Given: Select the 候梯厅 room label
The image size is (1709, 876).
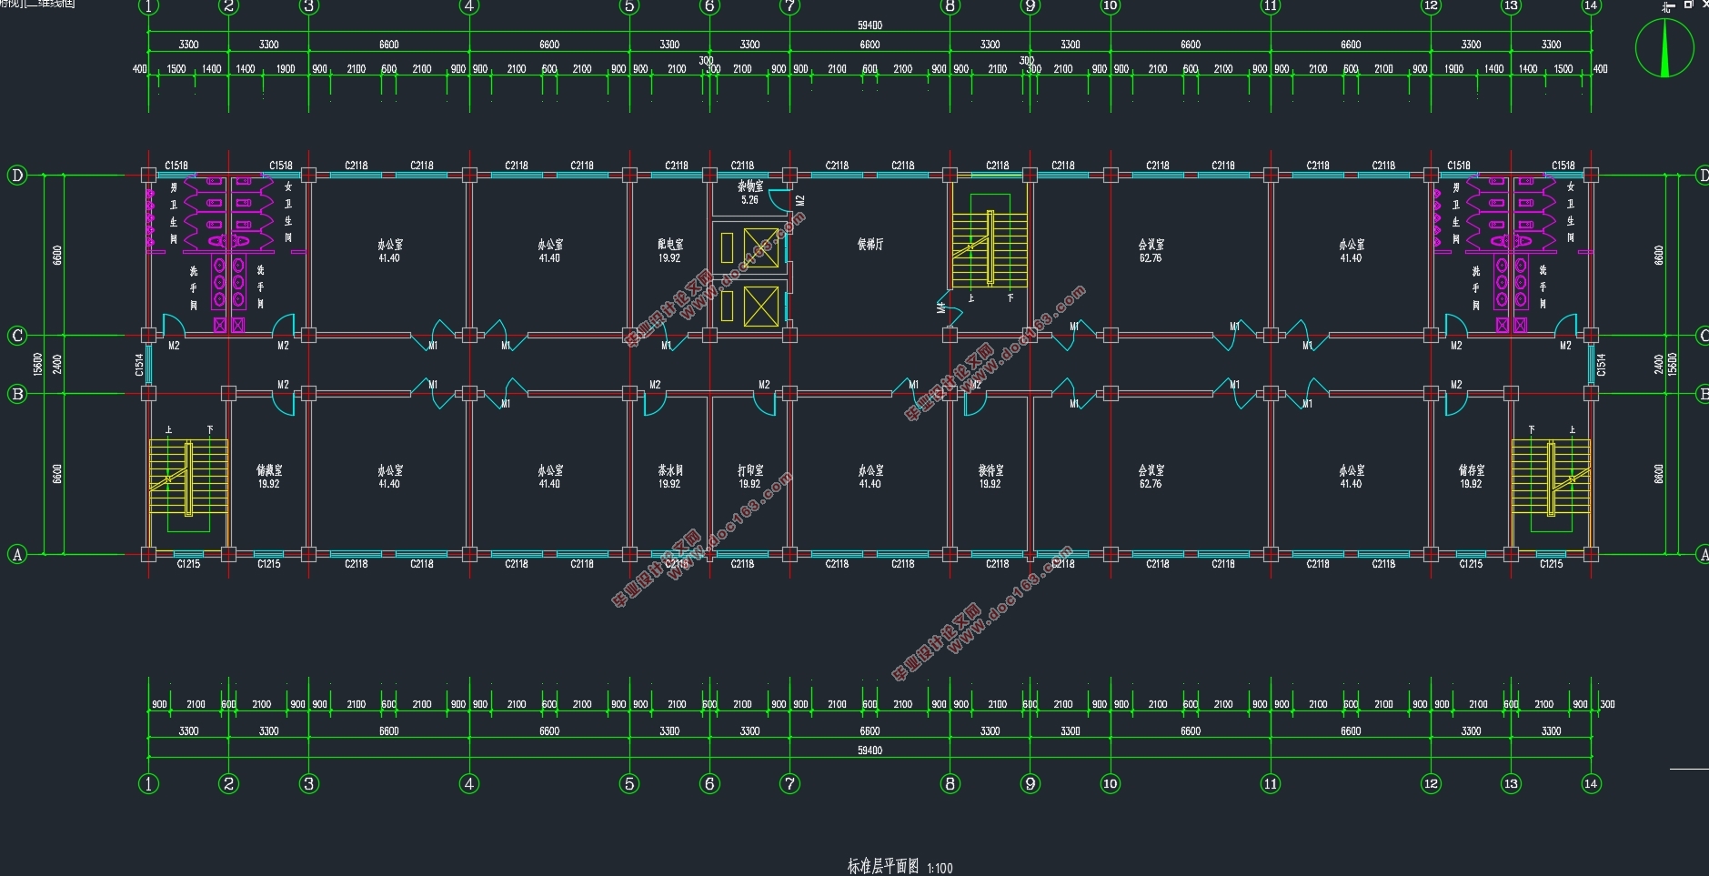Looking at the screenshot, I should [870, 245].
